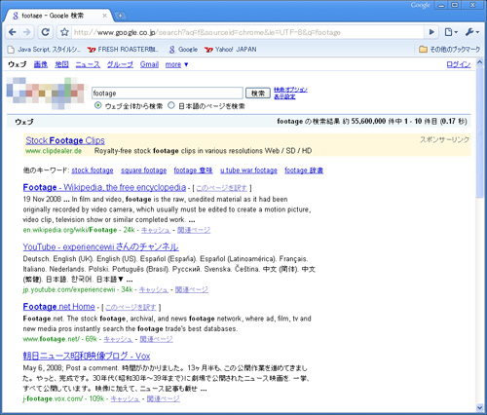487x415 pixels.
Task: Expand the more dropdown menu
Action: [176, 64]
